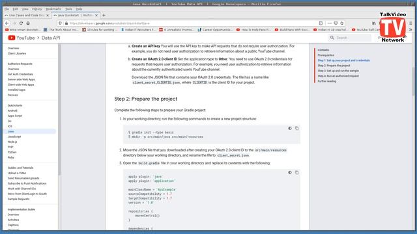Open the Firefox hamburger menu
Image resolution: width=417 pixels, height=234 pixels.
click(410, 23)
